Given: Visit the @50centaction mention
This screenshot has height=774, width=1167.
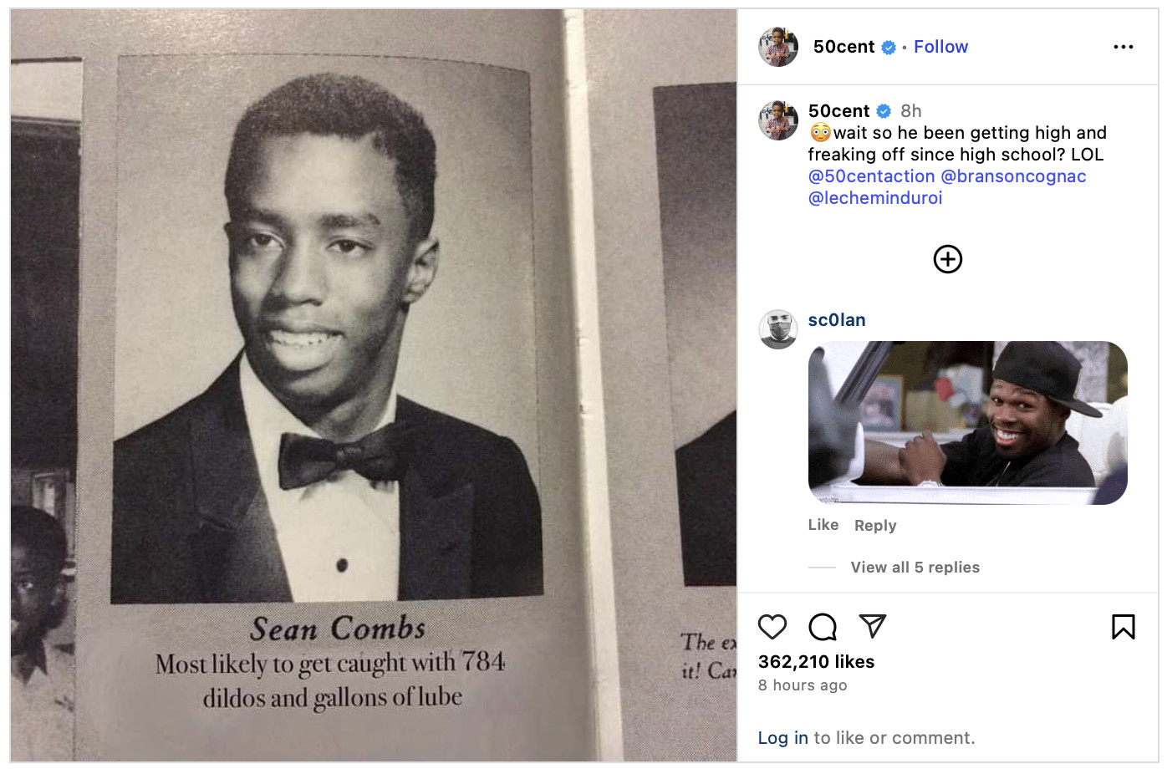Looking at the screenshot, I should point(871,176).
